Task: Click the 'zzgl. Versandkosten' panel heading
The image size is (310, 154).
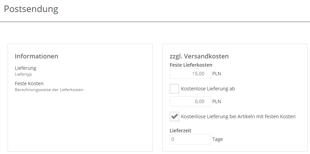Action: coord(199,56)
